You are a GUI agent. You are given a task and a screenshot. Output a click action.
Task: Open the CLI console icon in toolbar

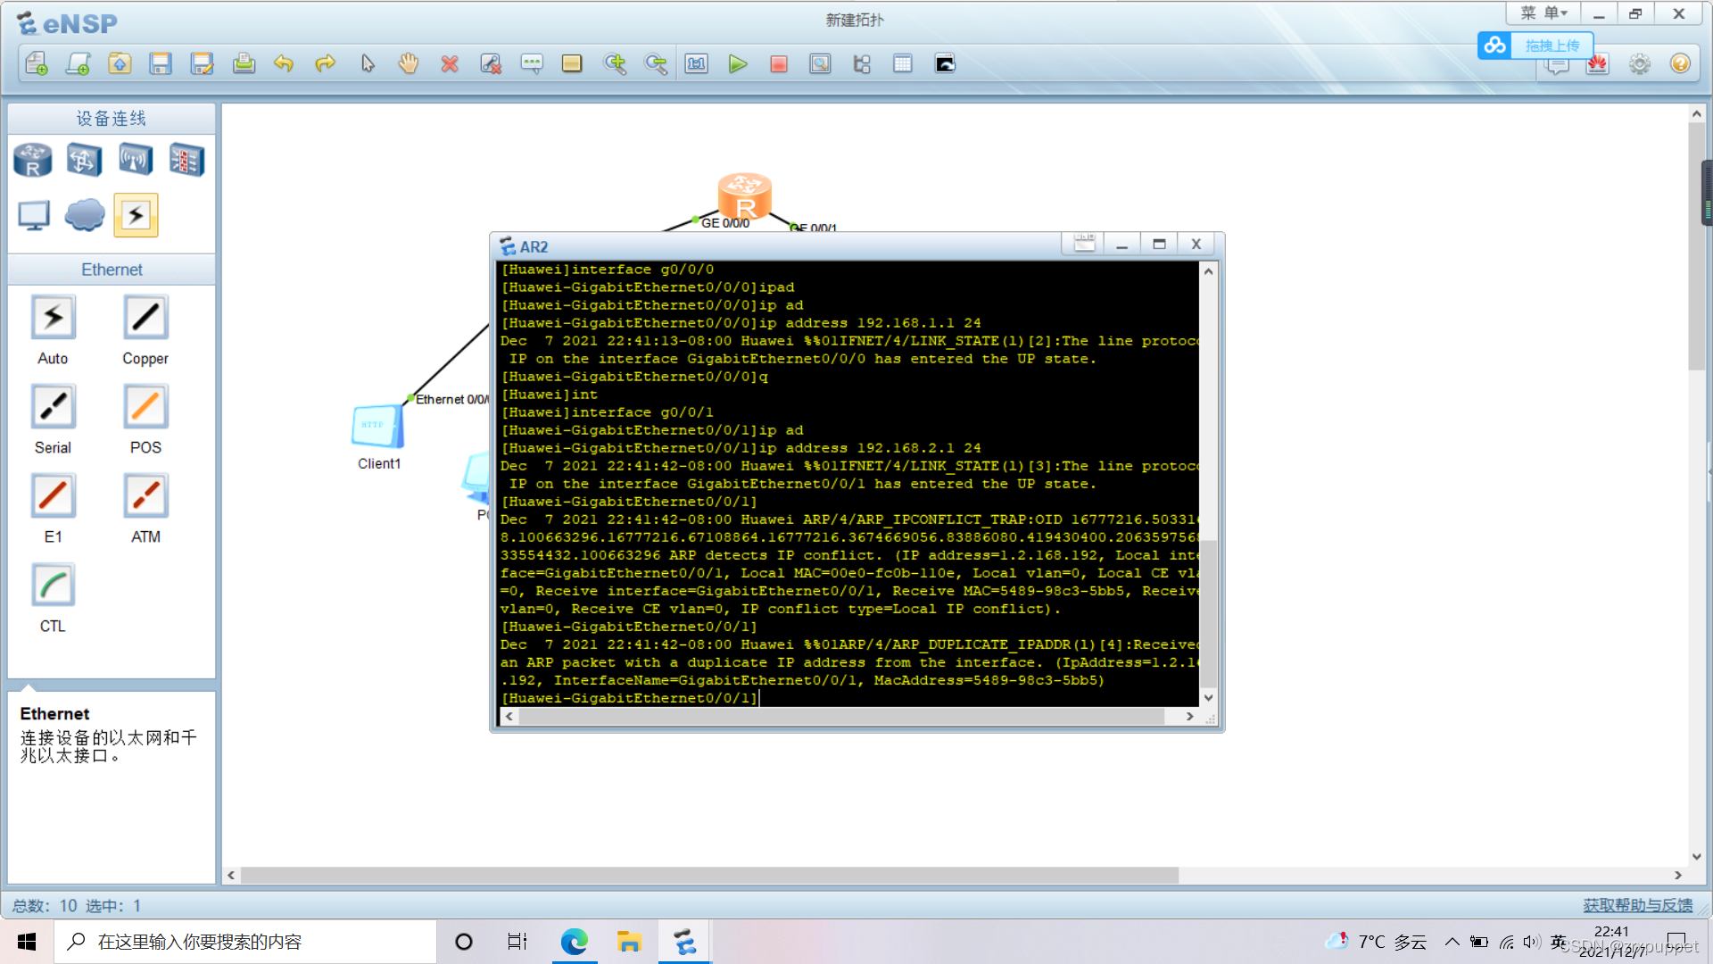(945, 63)
